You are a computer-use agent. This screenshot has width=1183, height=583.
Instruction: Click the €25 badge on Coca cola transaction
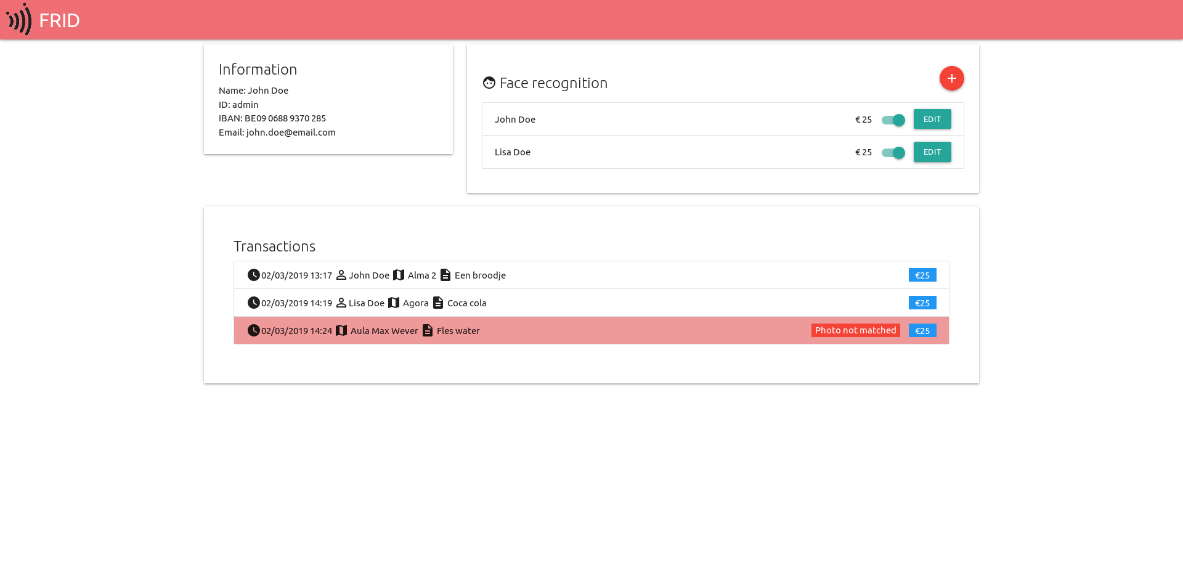coord(922,303)
